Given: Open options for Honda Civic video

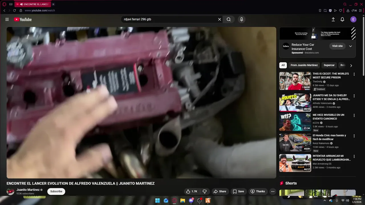Looking at the screenshot, I should (354, 136).
